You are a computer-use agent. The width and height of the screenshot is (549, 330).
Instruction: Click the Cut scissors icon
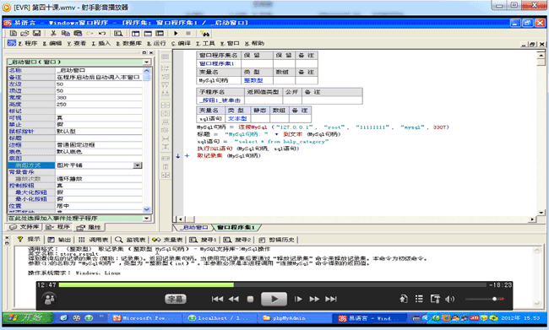(53, 33)
